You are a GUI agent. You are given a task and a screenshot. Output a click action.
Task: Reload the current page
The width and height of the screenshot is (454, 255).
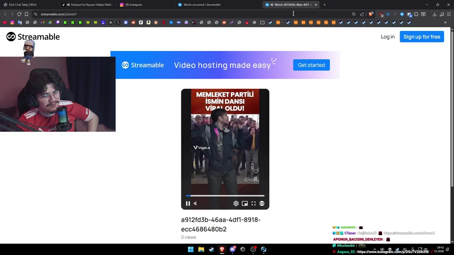19,14
